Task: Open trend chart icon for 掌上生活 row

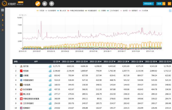Action: pos(50,94)
